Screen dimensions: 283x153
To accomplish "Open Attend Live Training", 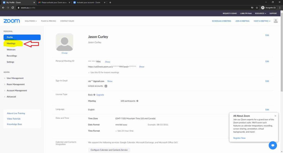I will (16, 113).
